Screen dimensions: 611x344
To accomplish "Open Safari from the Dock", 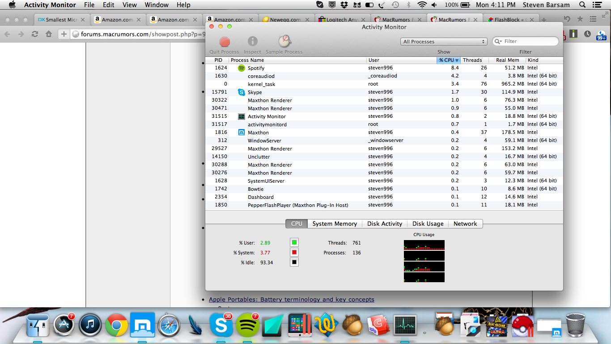I will (169, 325).
